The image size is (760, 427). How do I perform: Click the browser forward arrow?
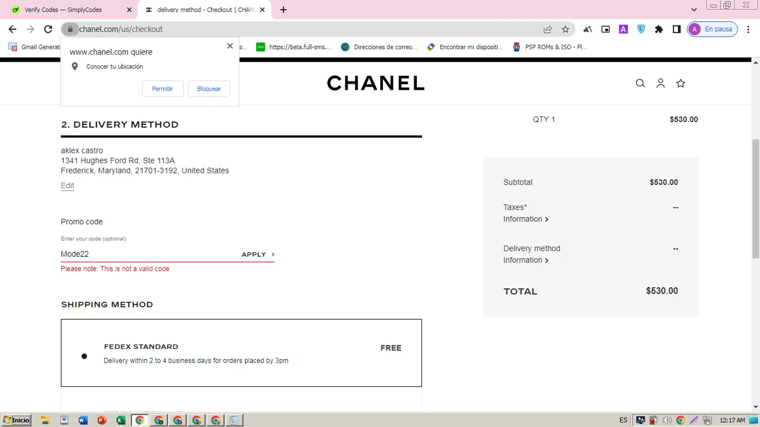click(30, 29)
